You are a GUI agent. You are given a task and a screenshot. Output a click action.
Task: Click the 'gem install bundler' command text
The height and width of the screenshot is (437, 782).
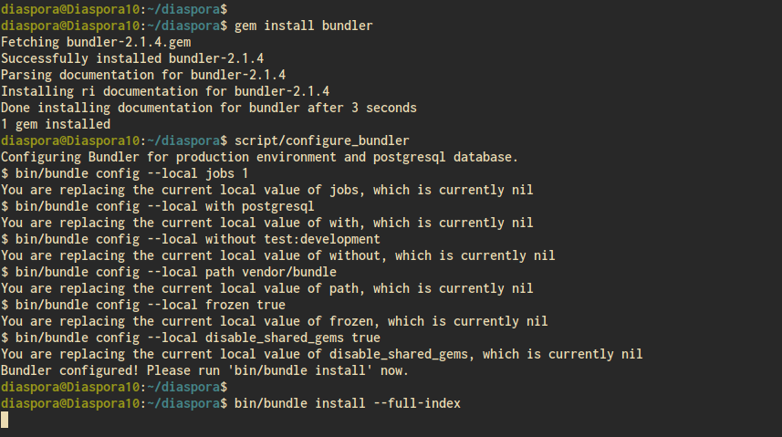[x=303, y=26]
